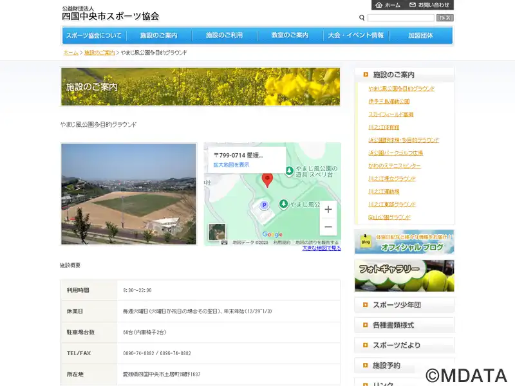Image resolution: width=515 pixels, height=386 pixels.
Task: Click inside the site search text field
Action: click(x=400, y=18)
